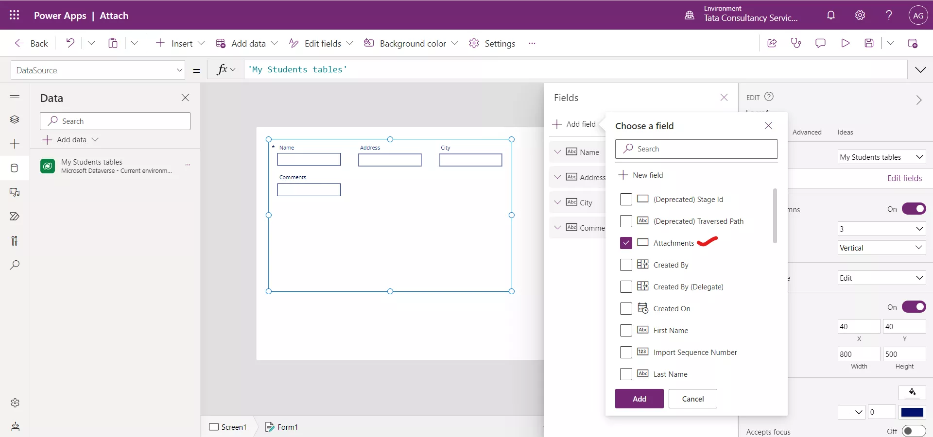Screen dimensions: 933x437
Task: Go Back from the editor
Action: (32, 43)
